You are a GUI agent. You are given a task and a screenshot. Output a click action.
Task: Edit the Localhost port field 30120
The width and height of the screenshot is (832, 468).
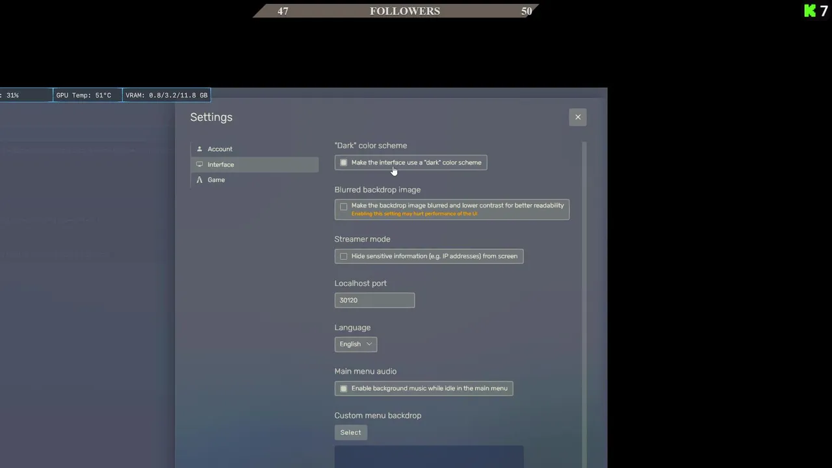[374, 300]
